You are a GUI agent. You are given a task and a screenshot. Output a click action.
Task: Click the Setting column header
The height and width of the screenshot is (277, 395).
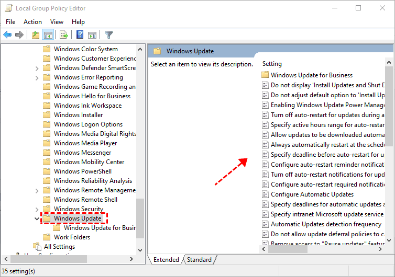coord(272,64)
